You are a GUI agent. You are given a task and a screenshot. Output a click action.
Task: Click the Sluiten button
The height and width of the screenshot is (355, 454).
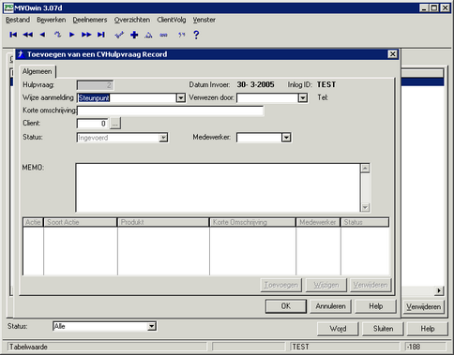[x=383, y=329]
